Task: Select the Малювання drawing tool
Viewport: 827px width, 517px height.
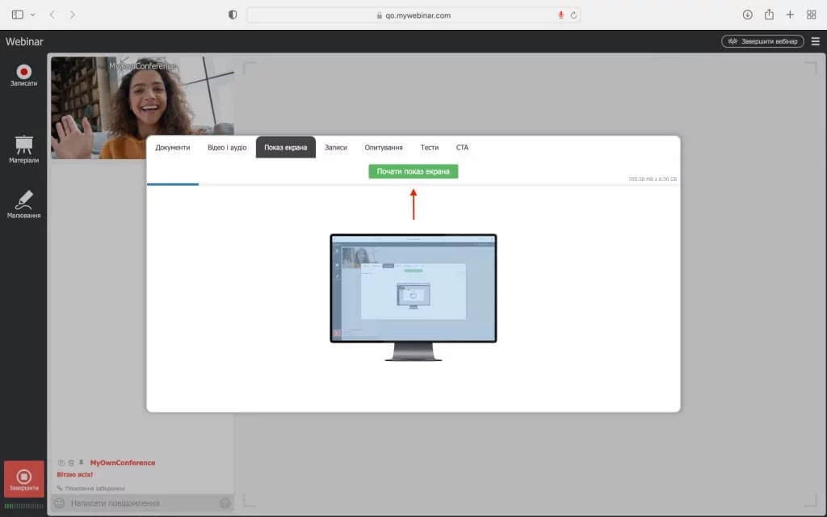Action: tap(24, 204)
